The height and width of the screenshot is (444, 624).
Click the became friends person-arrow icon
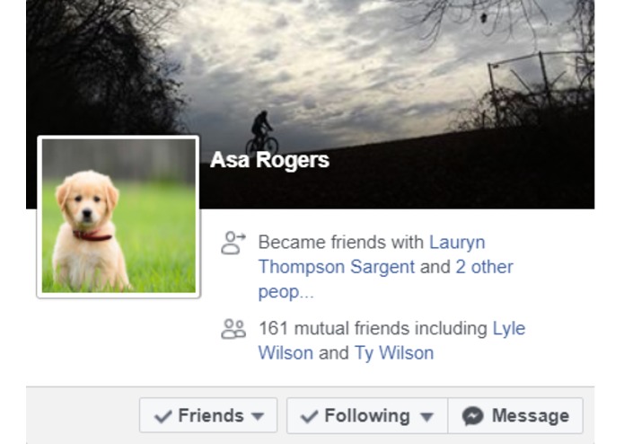click(x=233, y=243)
